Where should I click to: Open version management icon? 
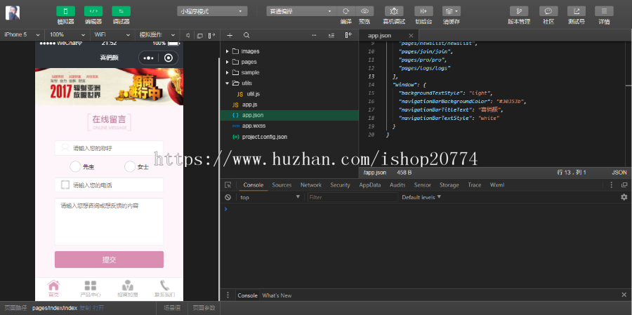tap(519, 11)
